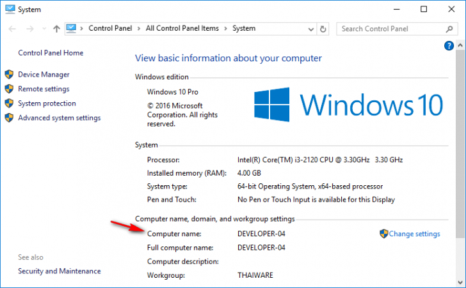Click the Back navigation arrow
The image size is (466, 288).
click(x=12, y=29)
